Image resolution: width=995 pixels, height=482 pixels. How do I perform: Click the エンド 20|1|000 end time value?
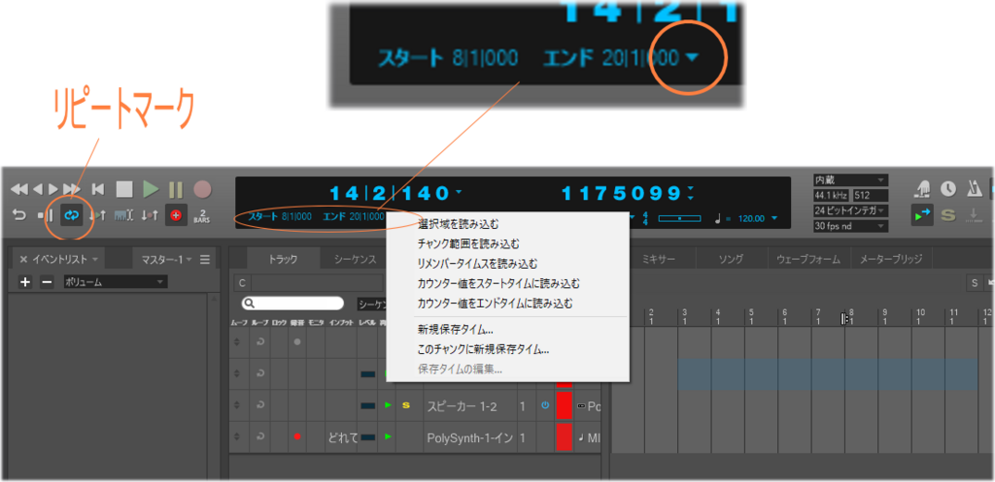click(x=354, y=216)
